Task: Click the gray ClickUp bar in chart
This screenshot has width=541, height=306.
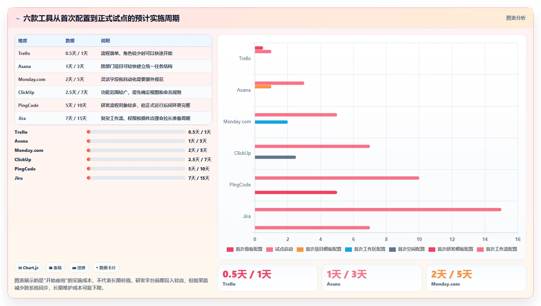Action: [275, 157]
